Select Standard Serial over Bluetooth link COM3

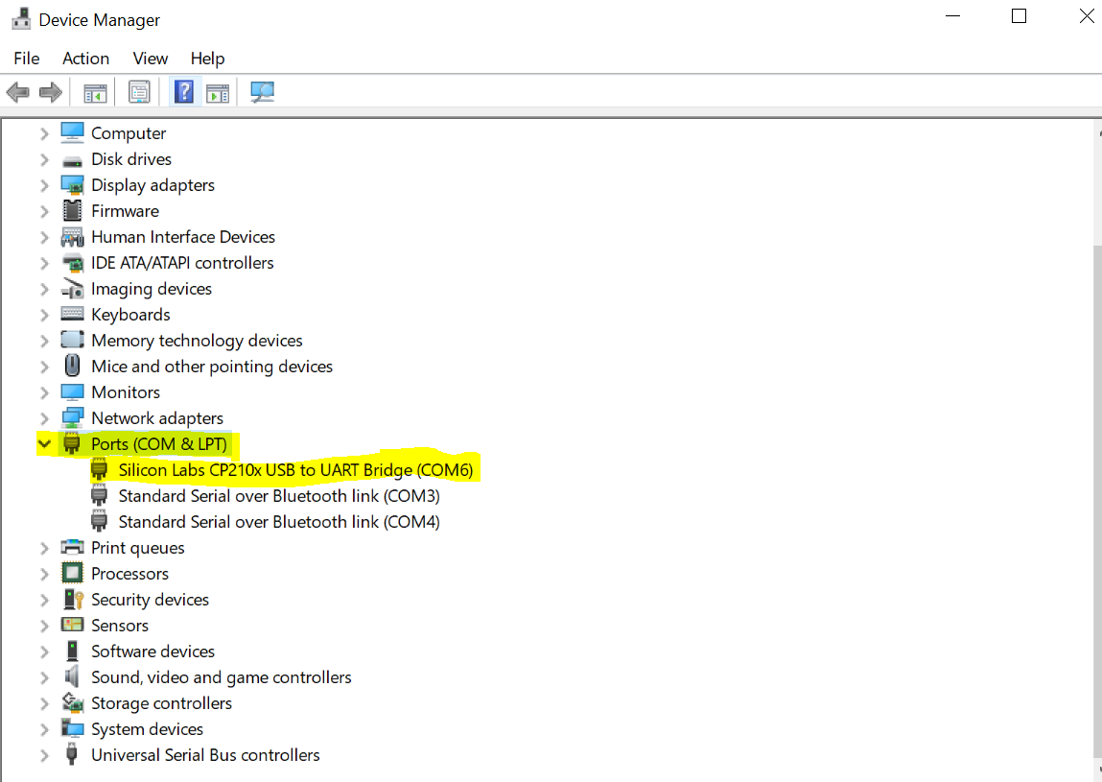coord(278,495)
